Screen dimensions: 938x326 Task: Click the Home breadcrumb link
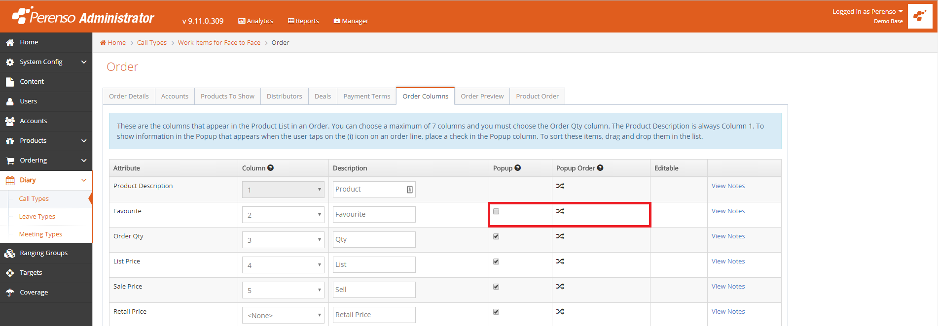pyautogui.click(x=113, y=43)
